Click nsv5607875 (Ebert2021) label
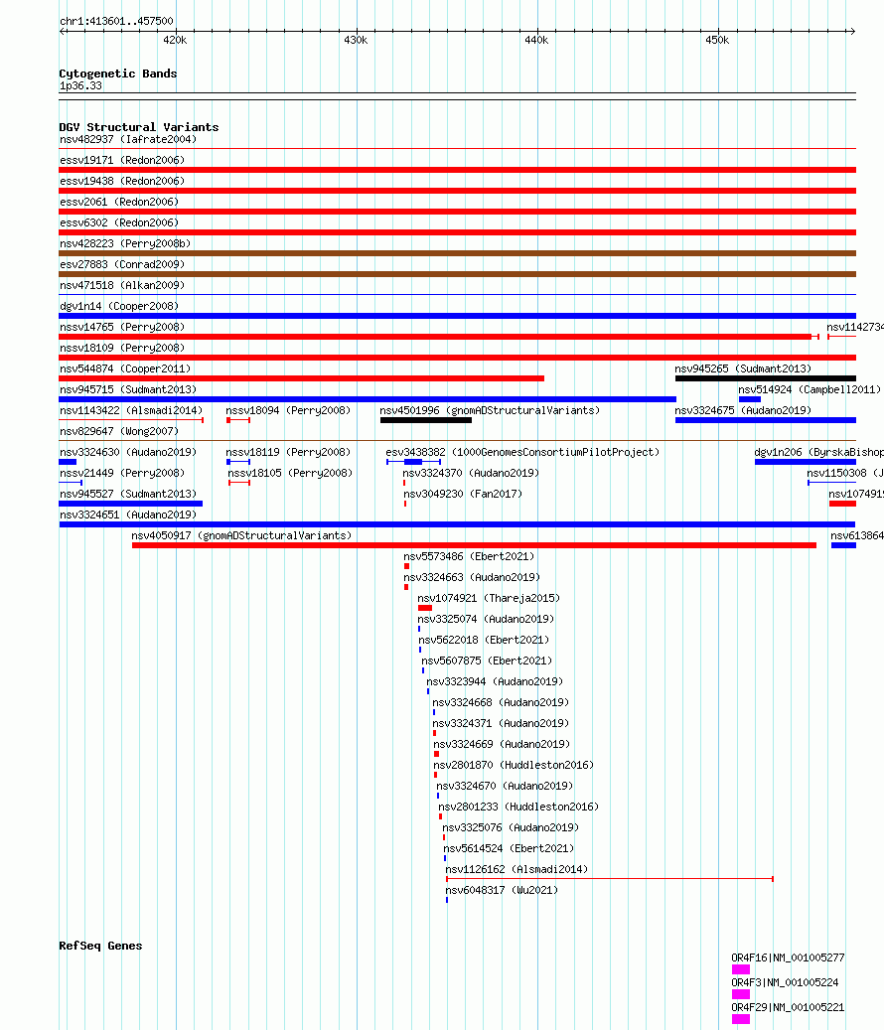 point(487,661)
